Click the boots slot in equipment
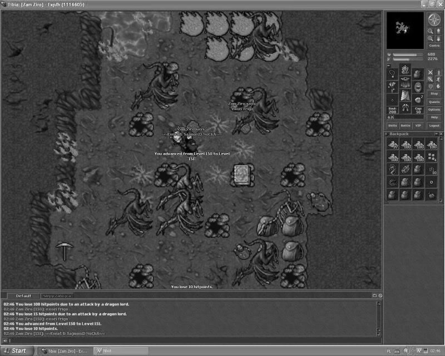 click(406, 108)
